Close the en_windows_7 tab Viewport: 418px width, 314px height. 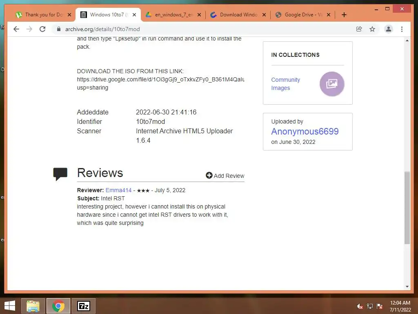point(199,15)
